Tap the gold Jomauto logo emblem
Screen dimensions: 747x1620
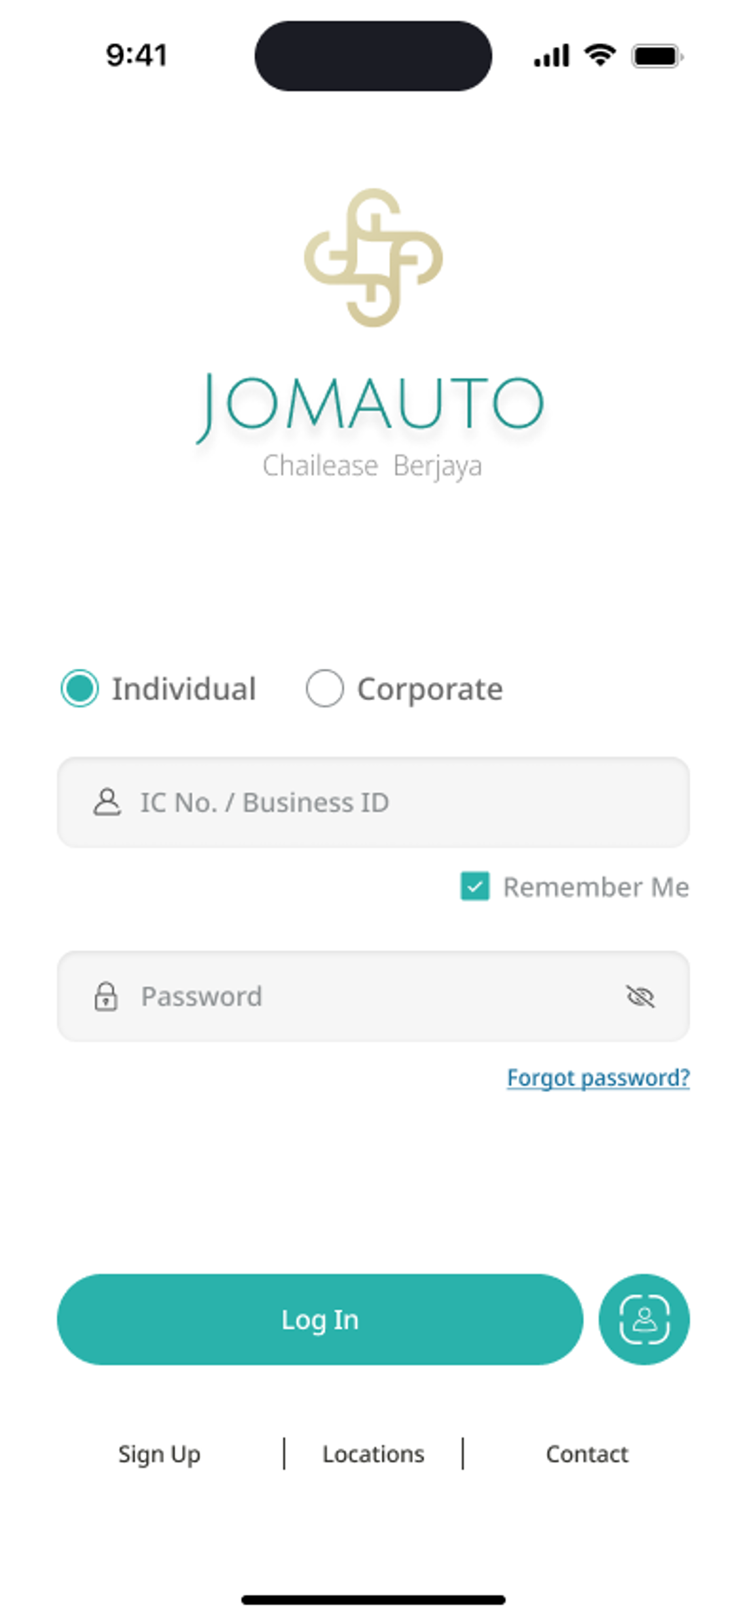[373, 257]
